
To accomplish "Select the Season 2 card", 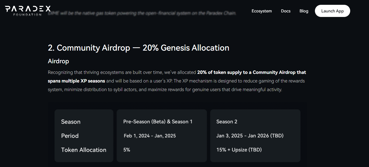I will click(255, 136).
